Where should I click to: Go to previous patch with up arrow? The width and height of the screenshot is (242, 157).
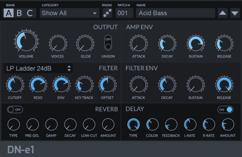pyautogui.click(x=222, y=13)
